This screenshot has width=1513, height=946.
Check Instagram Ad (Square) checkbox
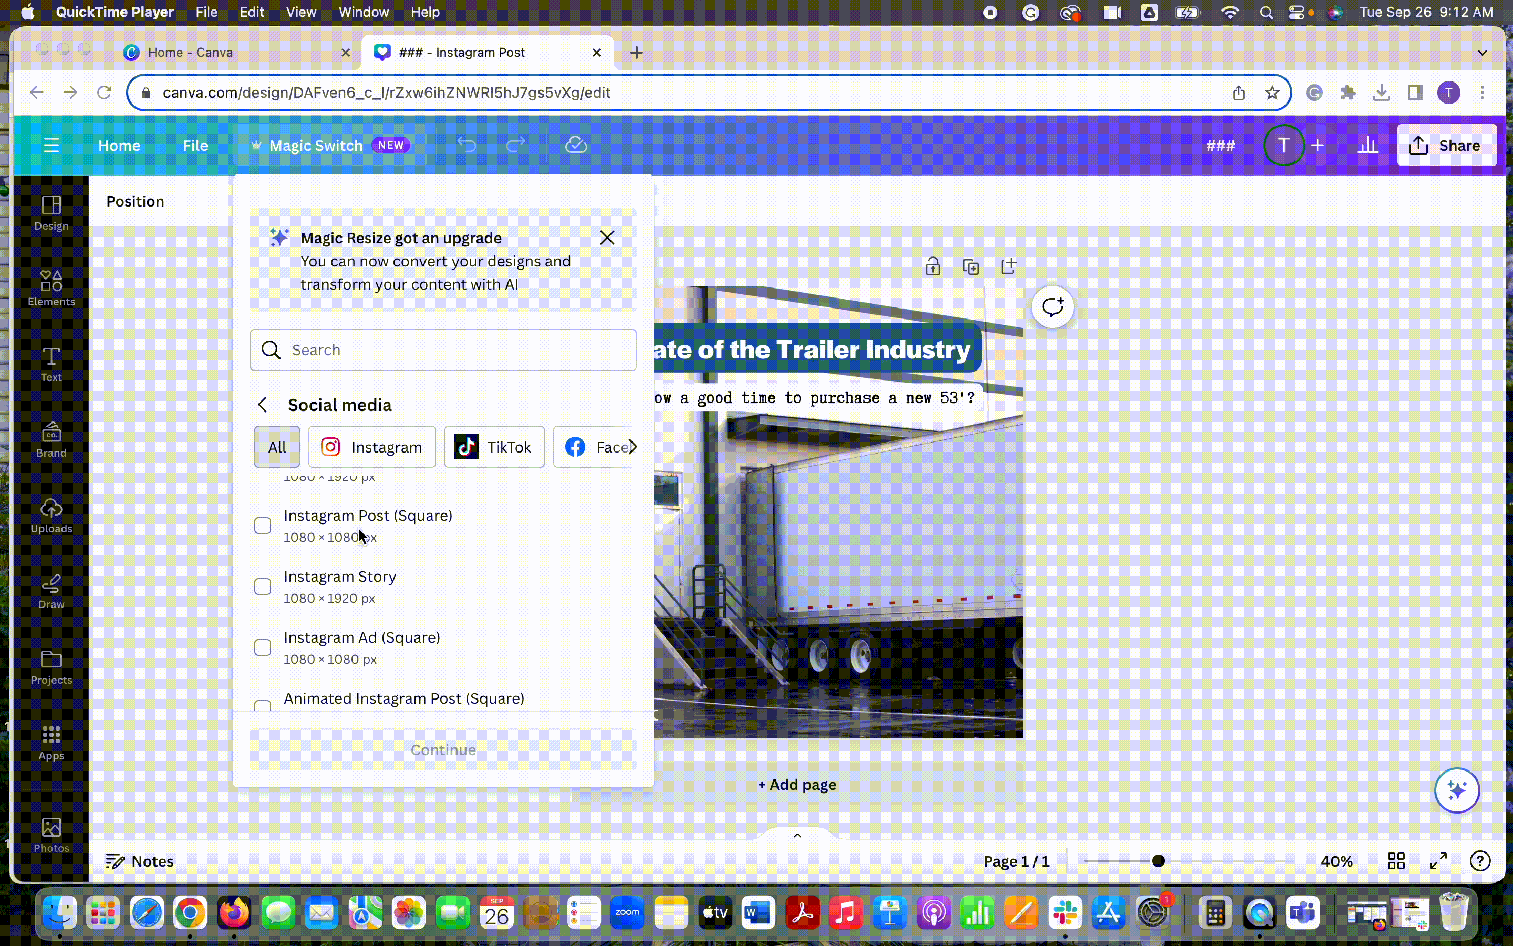click(x=263, y=647)
